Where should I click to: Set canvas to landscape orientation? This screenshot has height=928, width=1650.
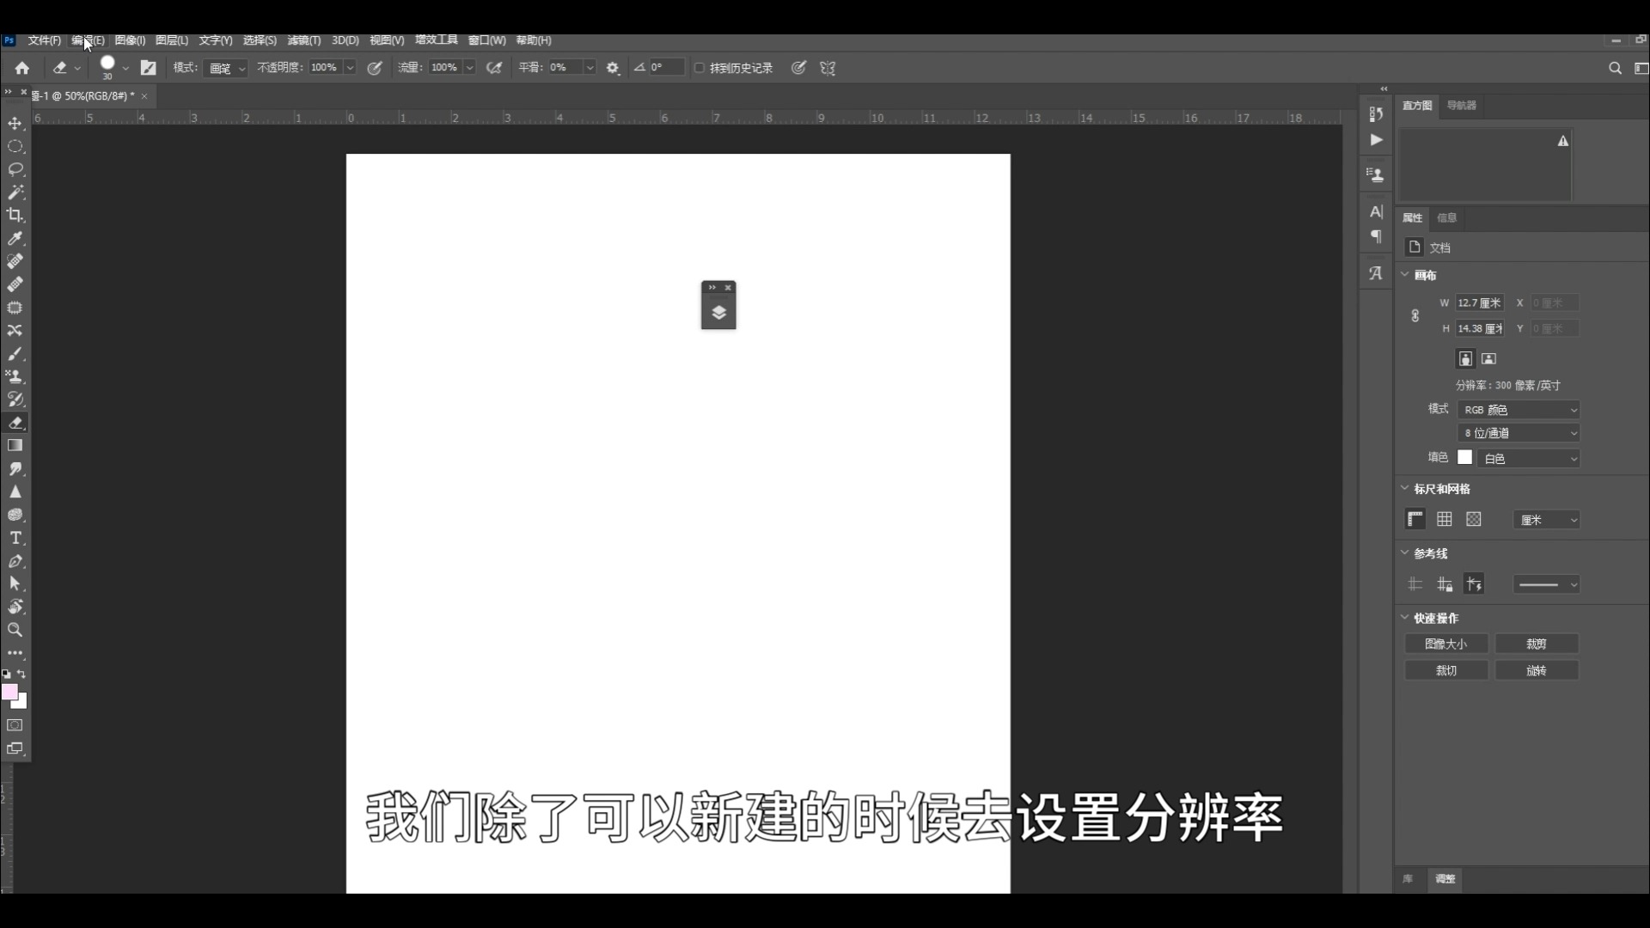(x=1489, y=358)
